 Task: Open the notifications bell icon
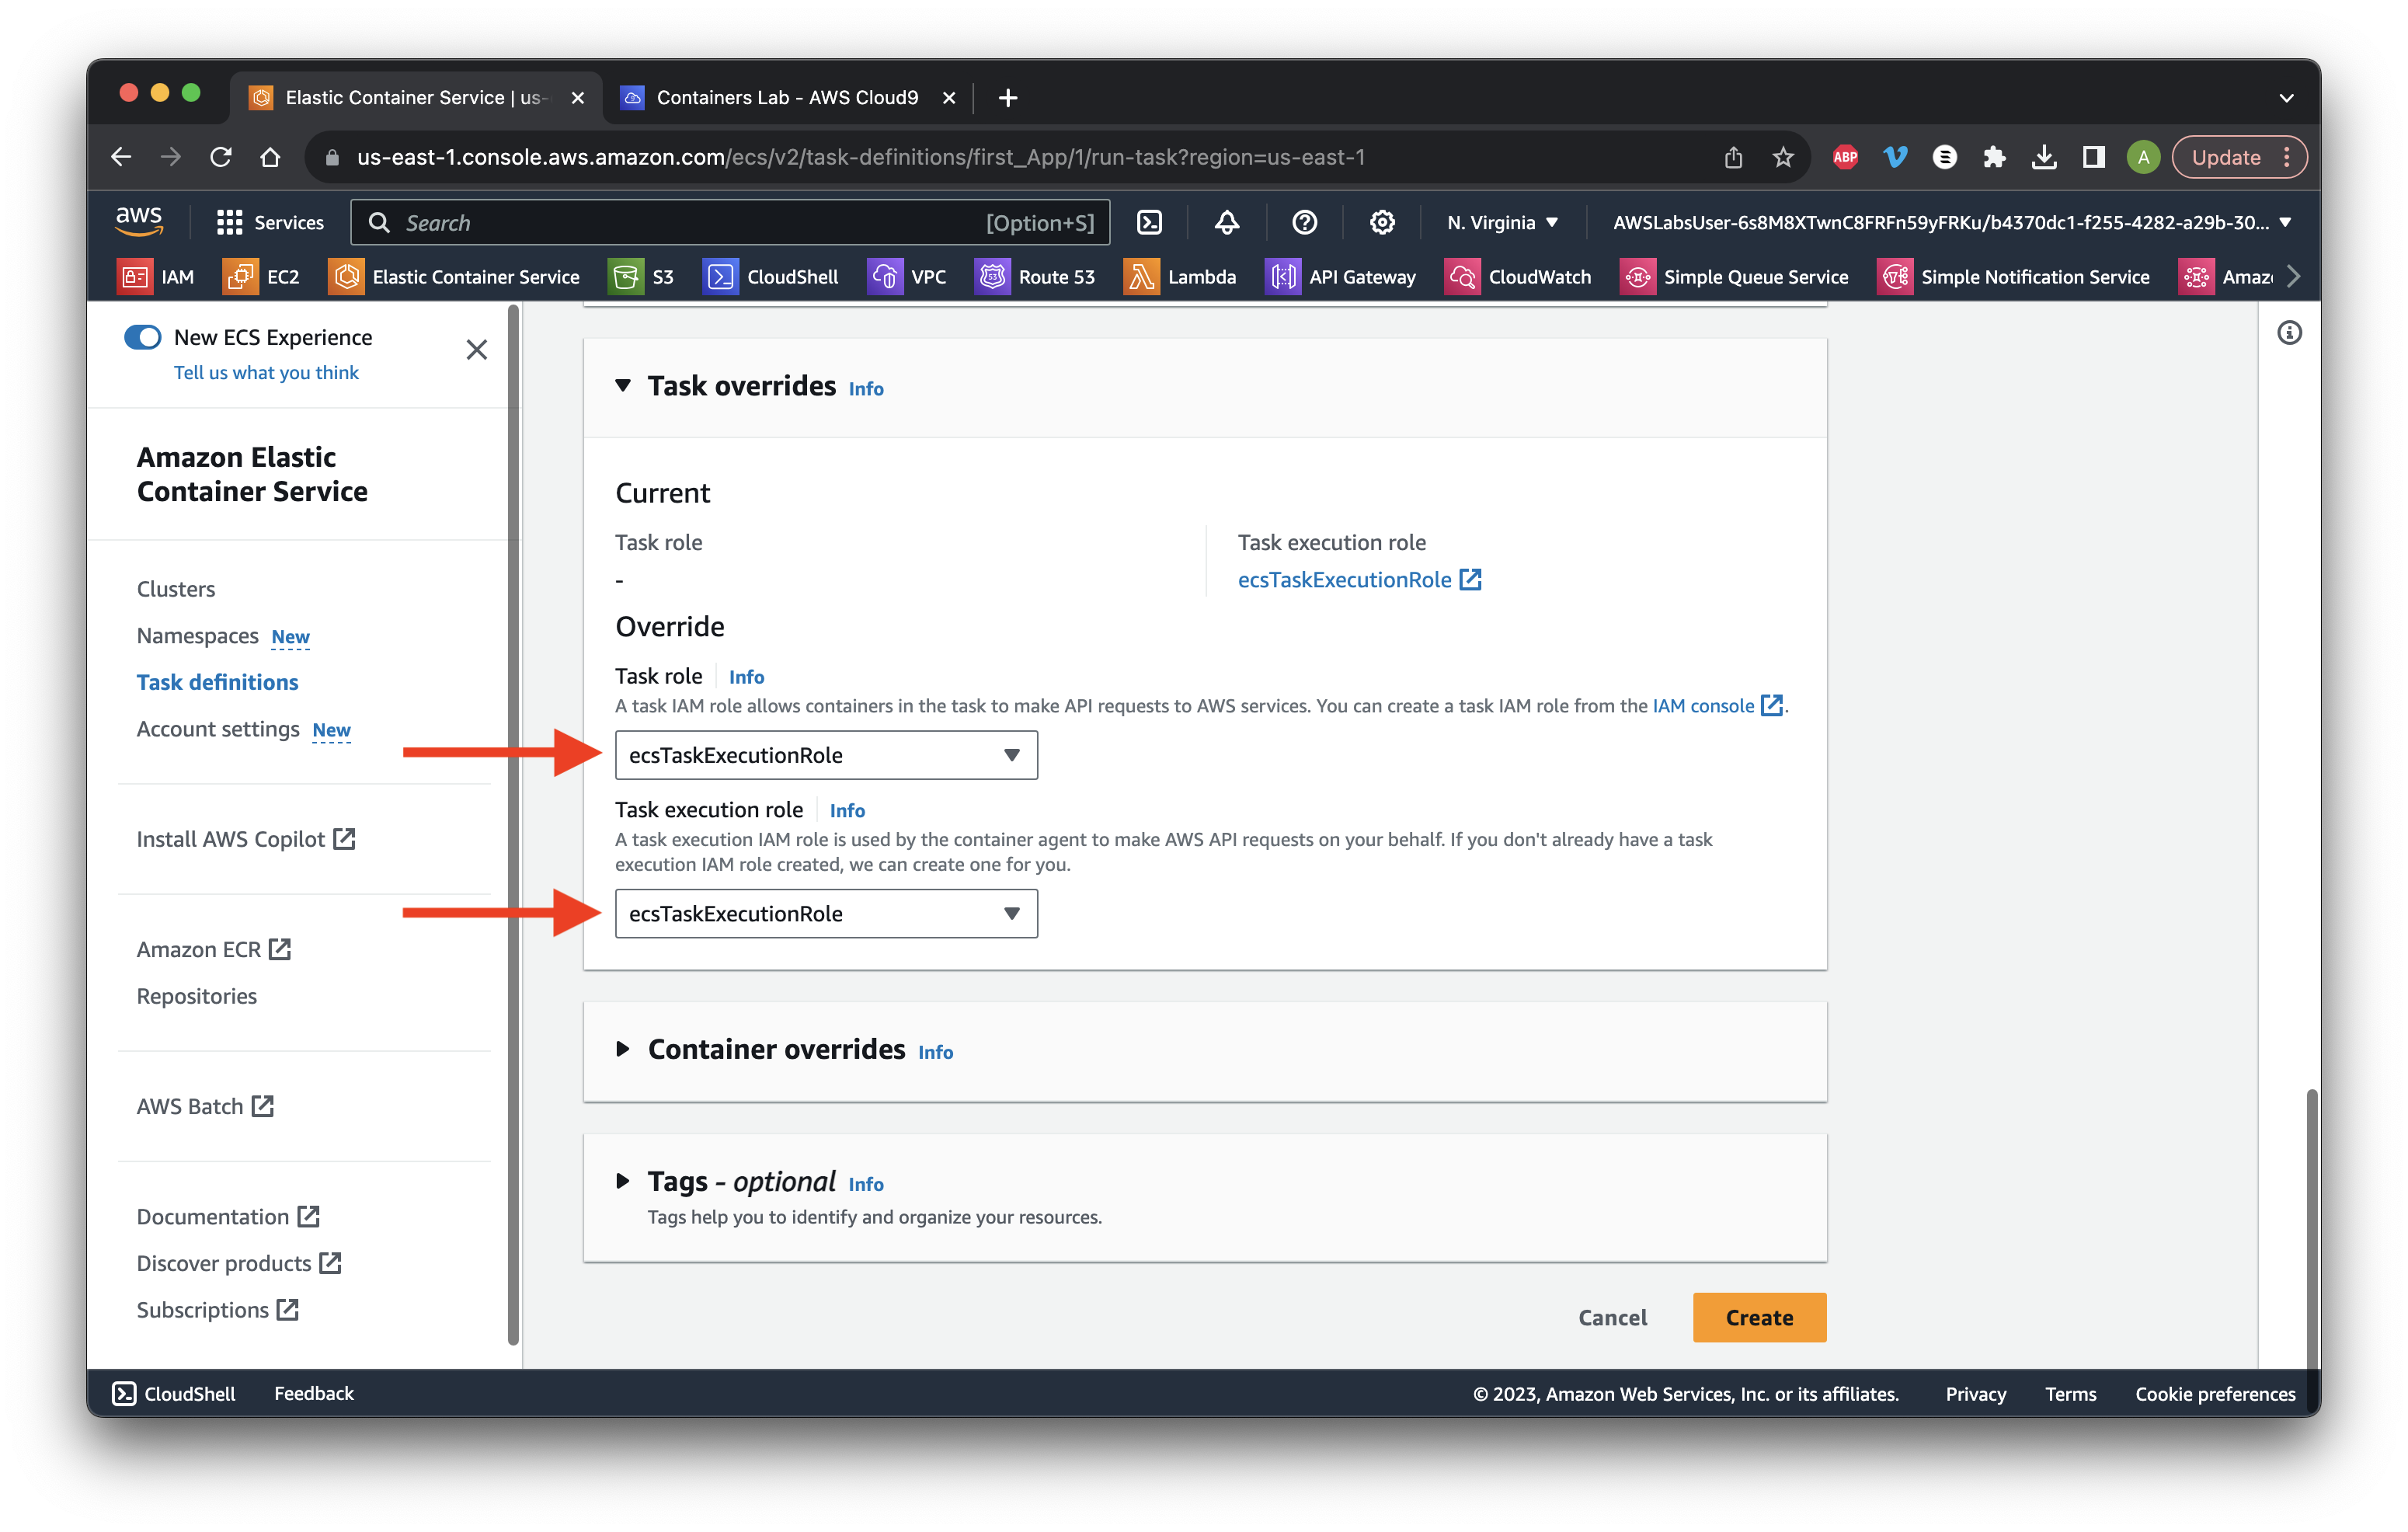click(1227, 222)
